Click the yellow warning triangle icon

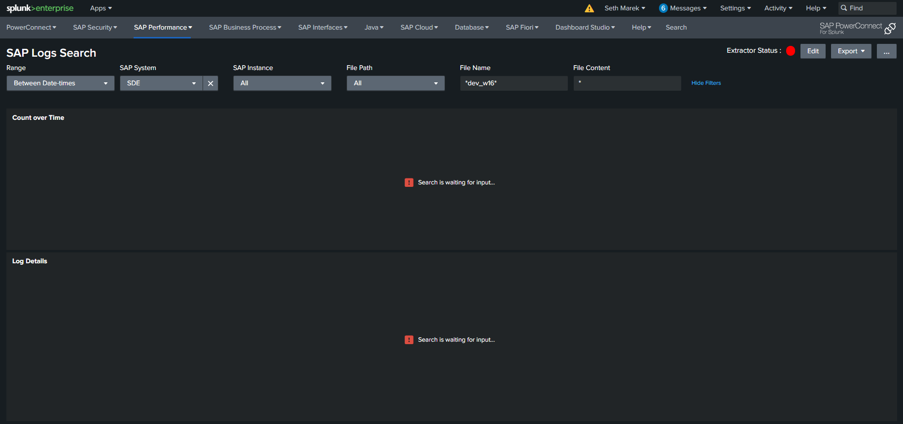[589, 8]
